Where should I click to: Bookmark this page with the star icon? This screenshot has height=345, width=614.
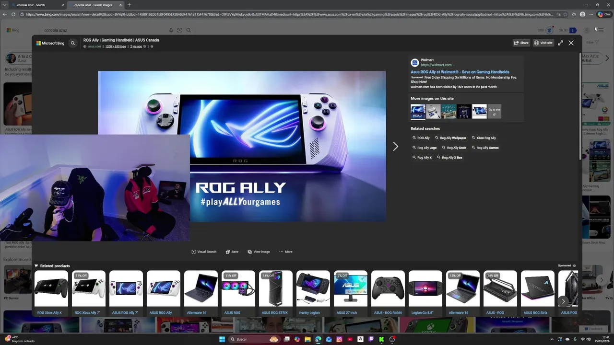[565, 14]
